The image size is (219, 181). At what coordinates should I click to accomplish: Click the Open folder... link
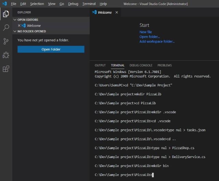pyautogui.click(x=150, y=37)
